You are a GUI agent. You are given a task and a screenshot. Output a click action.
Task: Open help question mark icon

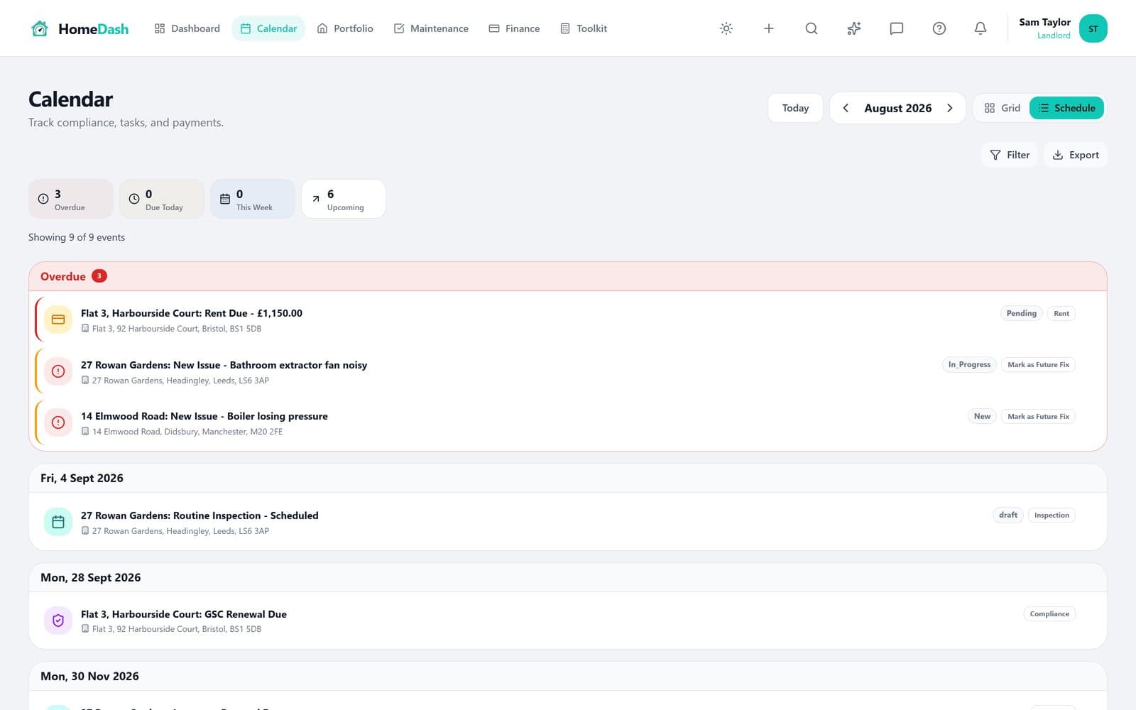pos(939,28)
